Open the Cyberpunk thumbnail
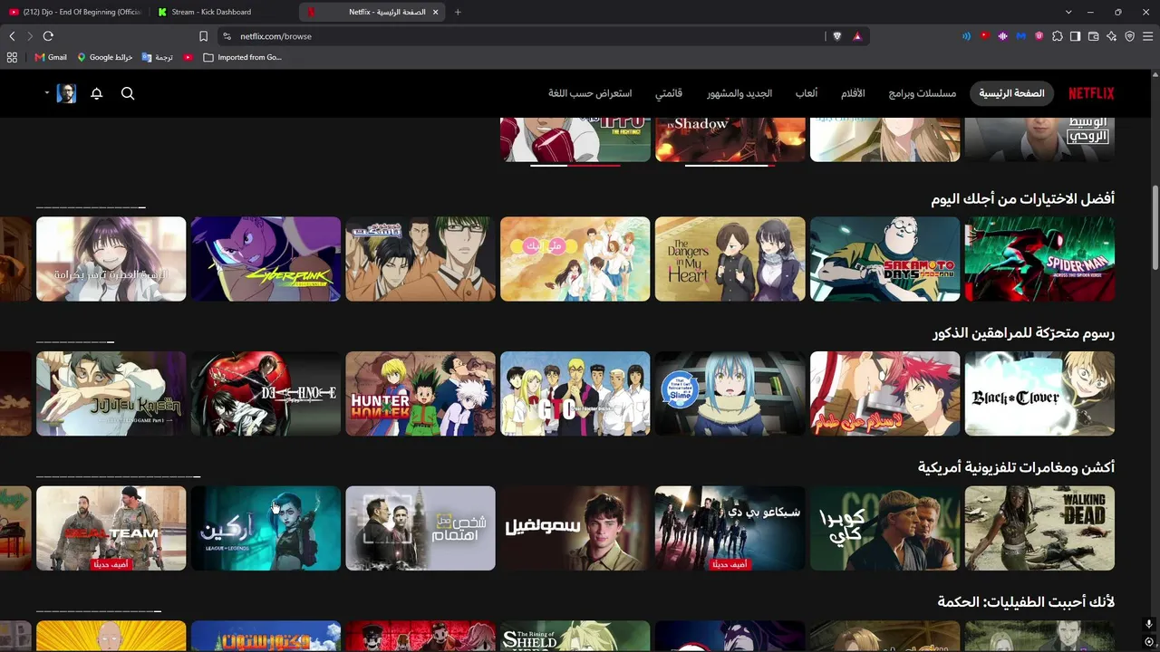Image resolution: width=1160 pixels, height=652 pixels. (266, 259)
